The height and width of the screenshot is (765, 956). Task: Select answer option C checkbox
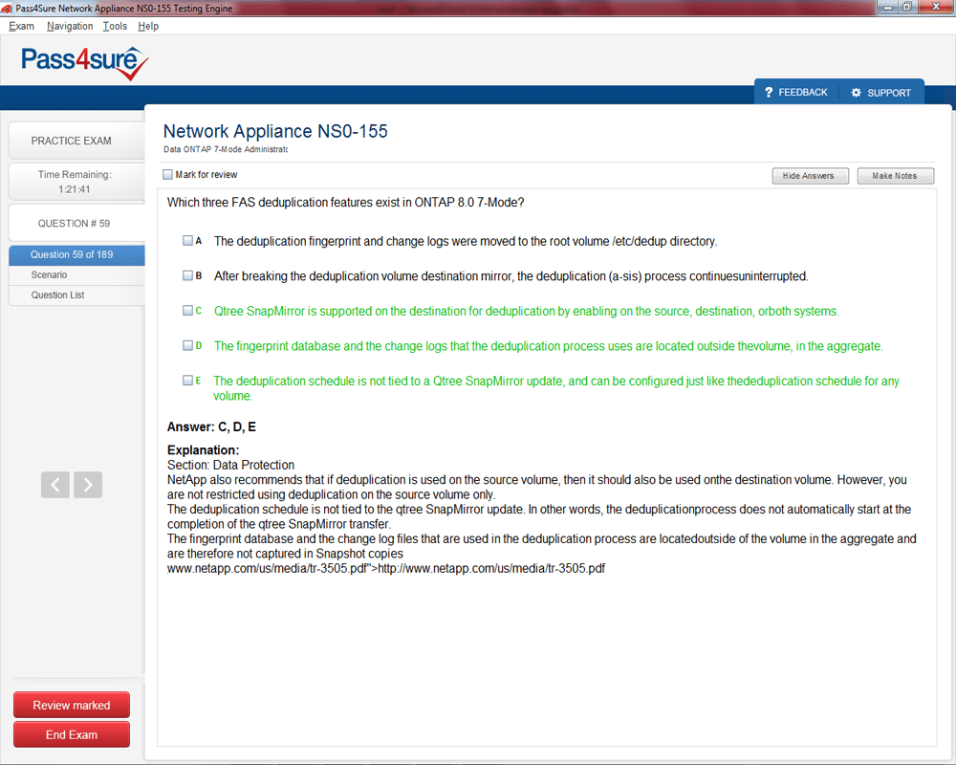coord(187,311)
